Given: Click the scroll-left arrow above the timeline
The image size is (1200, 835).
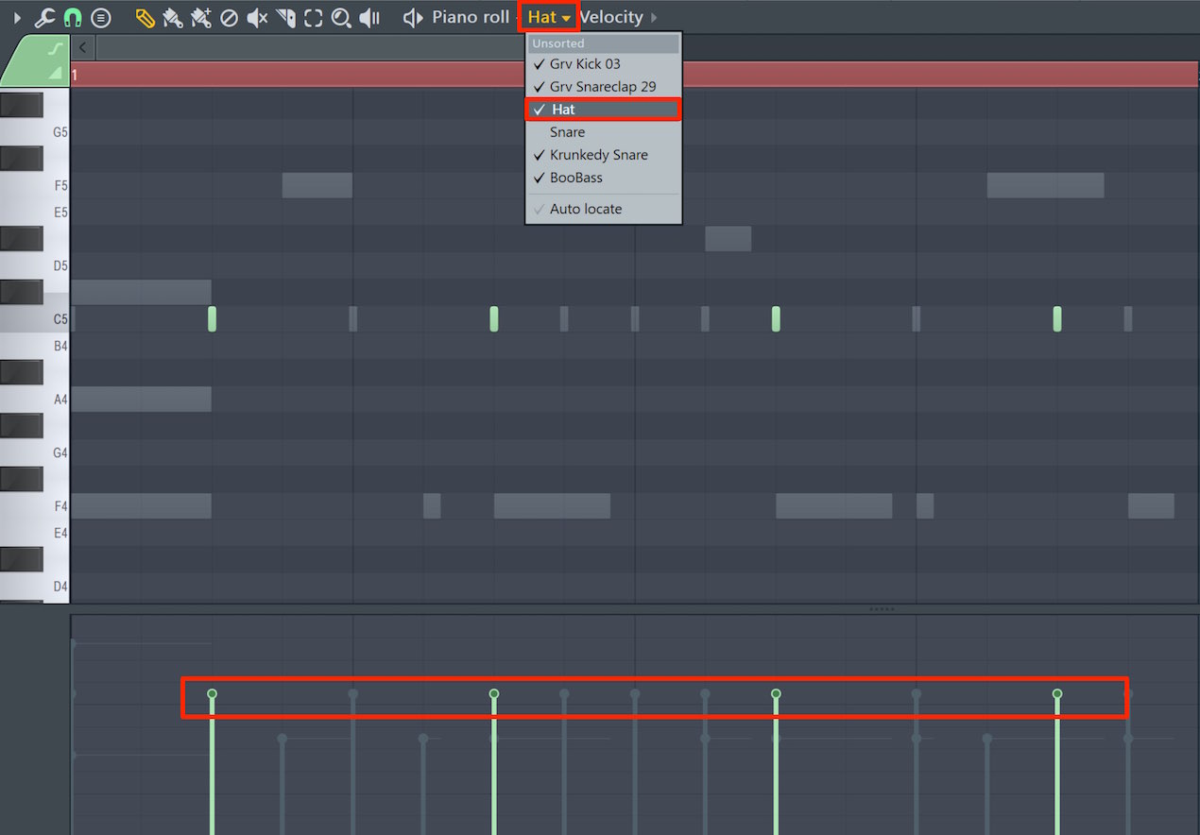Looking at the screenshot, I should (x=83, y=47).
